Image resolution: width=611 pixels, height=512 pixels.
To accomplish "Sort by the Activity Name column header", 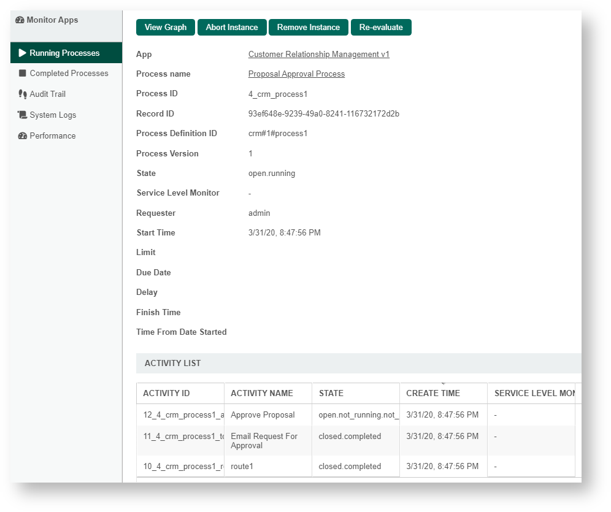I will [262, 394].
